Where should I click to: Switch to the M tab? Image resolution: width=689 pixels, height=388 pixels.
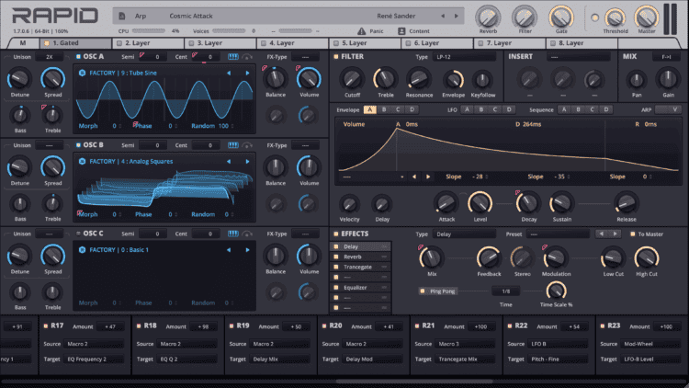tap(23, 43)
